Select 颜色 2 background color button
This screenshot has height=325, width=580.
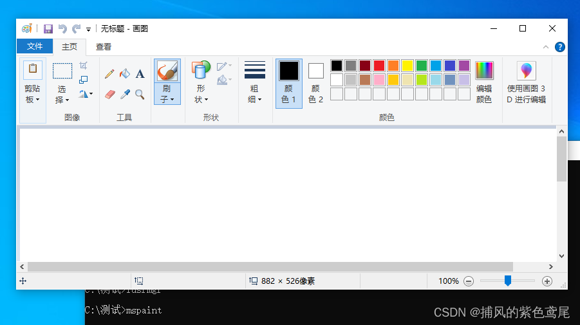coord(316,83)
